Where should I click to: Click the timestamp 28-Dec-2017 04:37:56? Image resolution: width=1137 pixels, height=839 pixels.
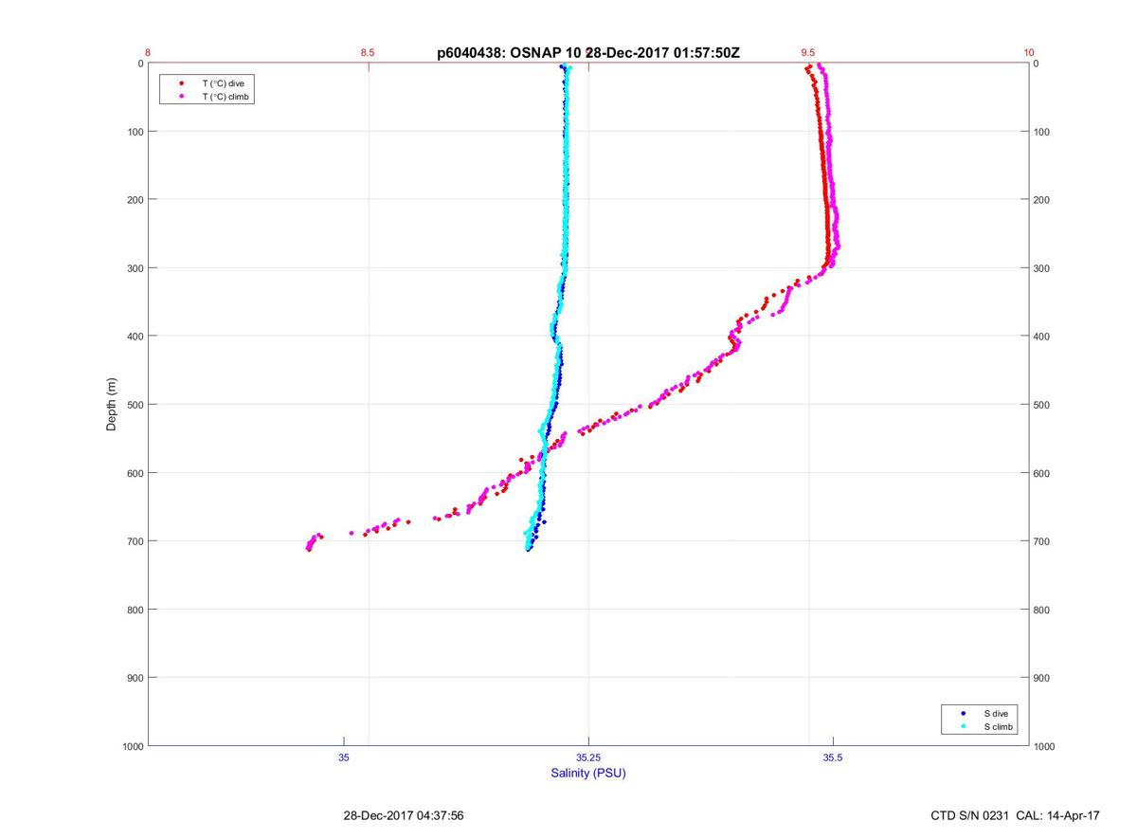(404, 815)
